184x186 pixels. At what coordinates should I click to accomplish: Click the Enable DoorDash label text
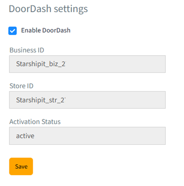(x=46, y=30)
